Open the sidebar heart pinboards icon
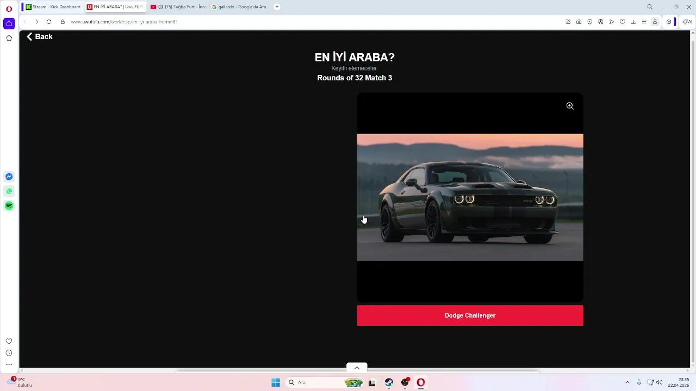The image size is (696, 391). point(9,341)
